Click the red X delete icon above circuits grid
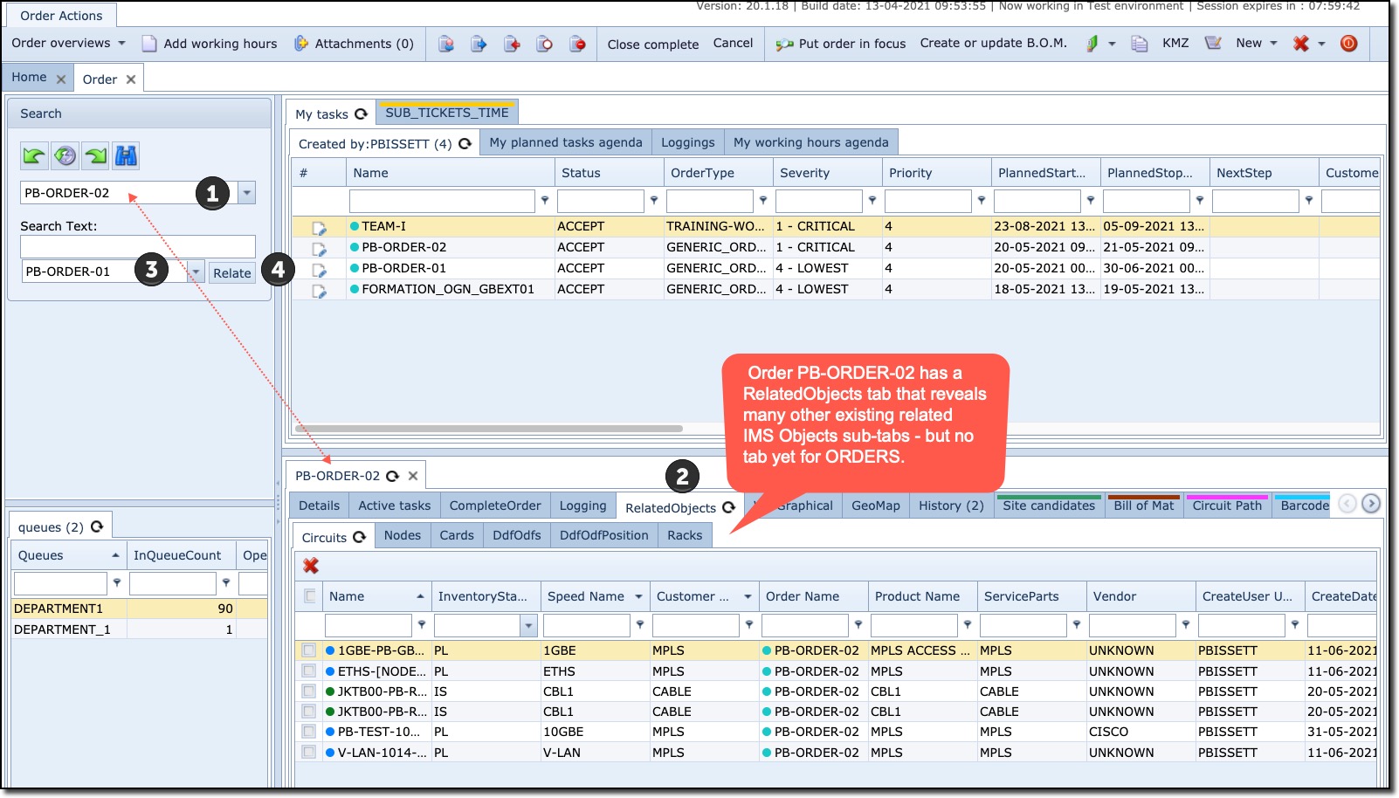 pyautogui.click(x=311, y=566)
